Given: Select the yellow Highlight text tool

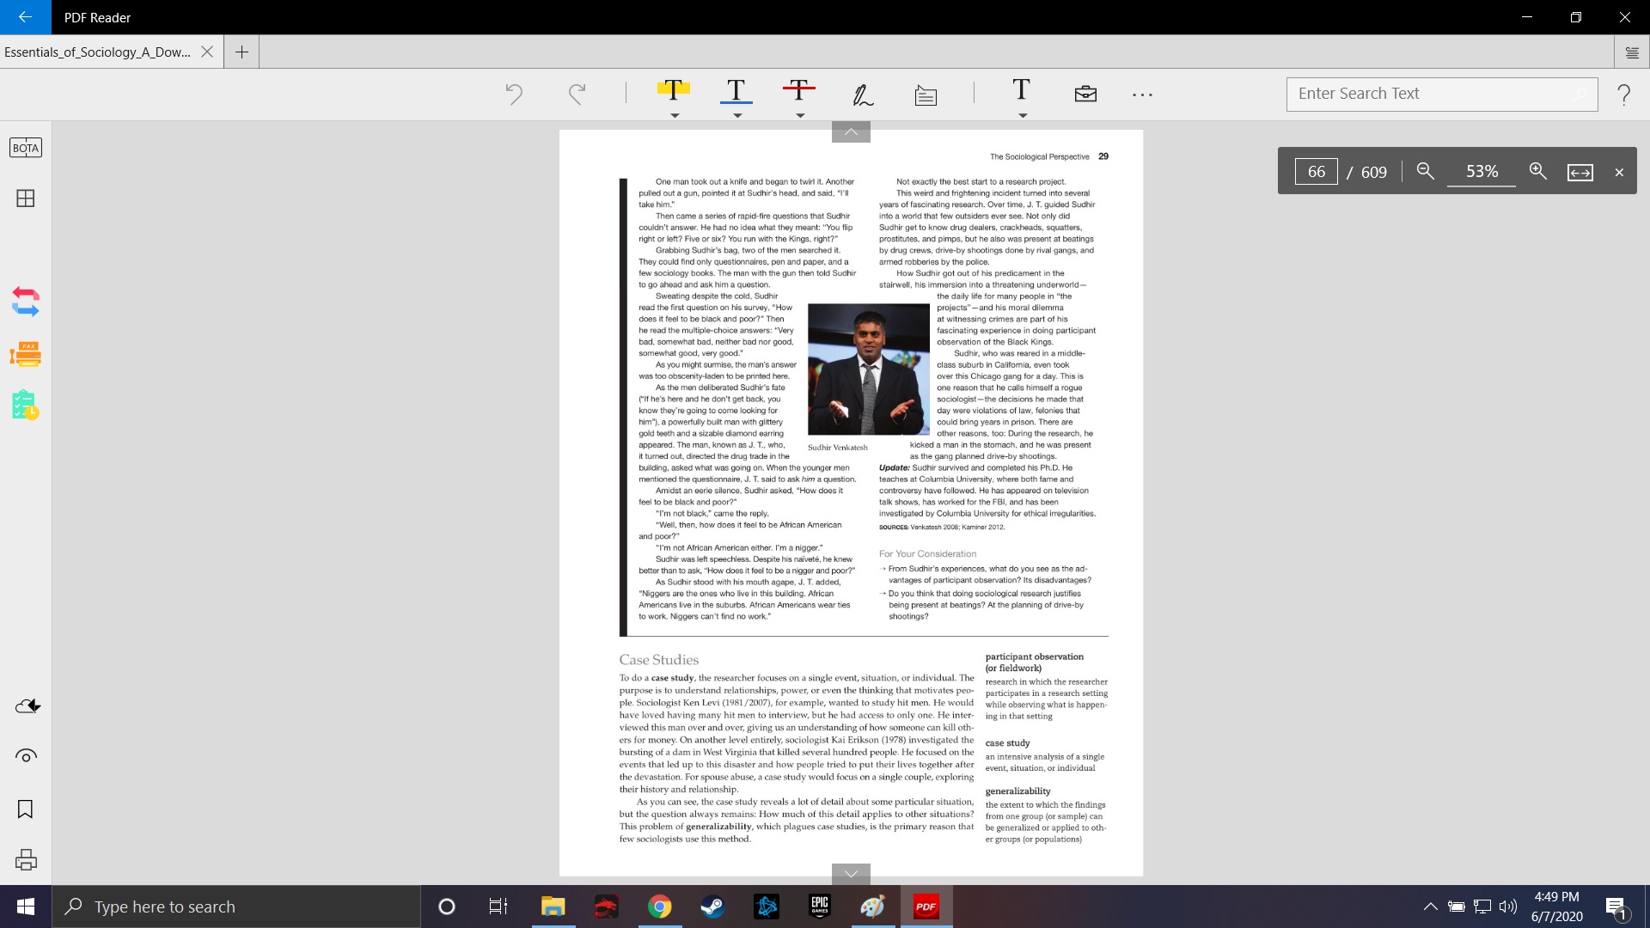Looking at the screenshot, I should (673, 89).
